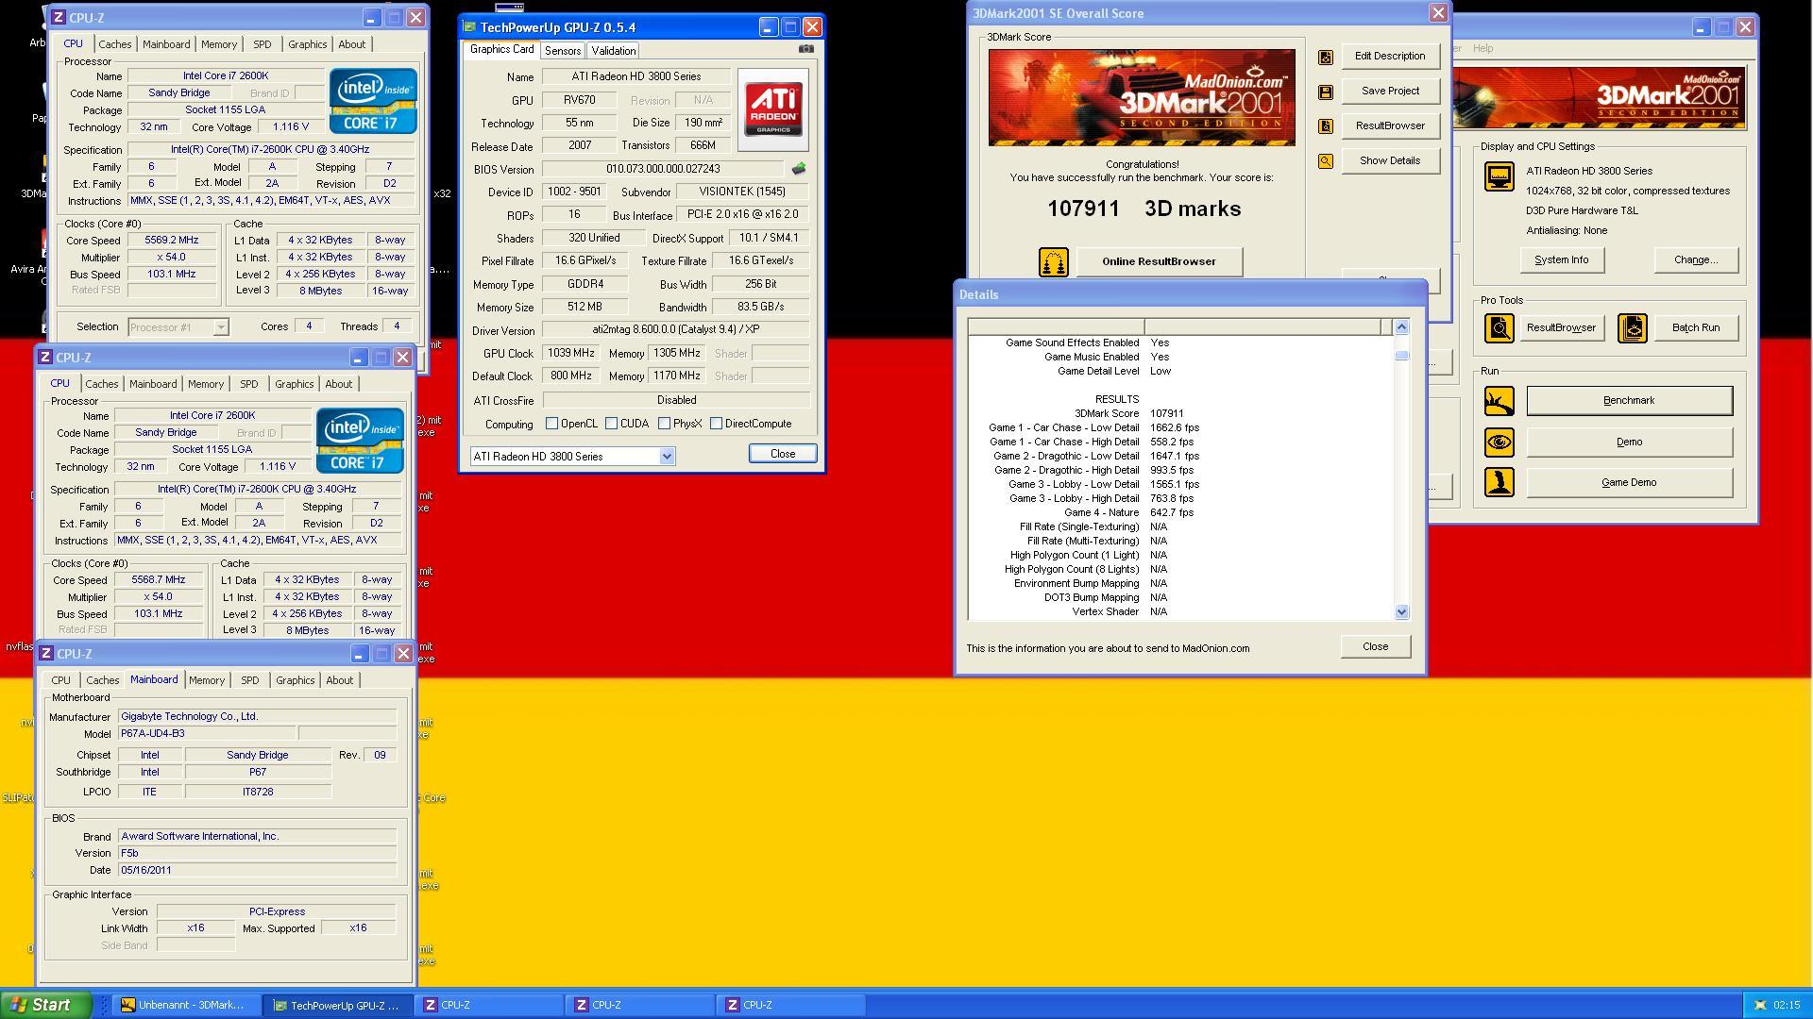Click the Game Demo button

tap(1629, 483)
